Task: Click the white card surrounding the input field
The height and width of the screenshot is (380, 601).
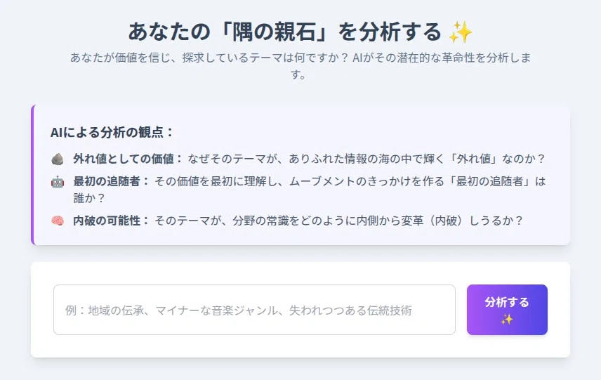Action: pos(300,310)
